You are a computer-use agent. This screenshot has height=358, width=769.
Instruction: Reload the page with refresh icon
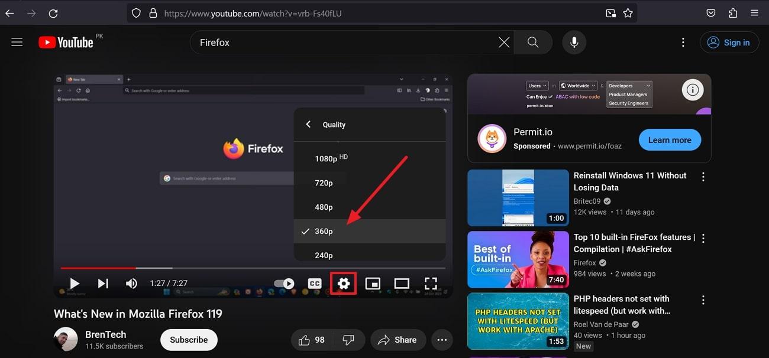[53, 13]
